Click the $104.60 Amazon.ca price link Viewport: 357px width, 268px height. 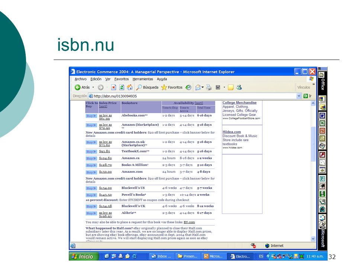coord(105,158)
